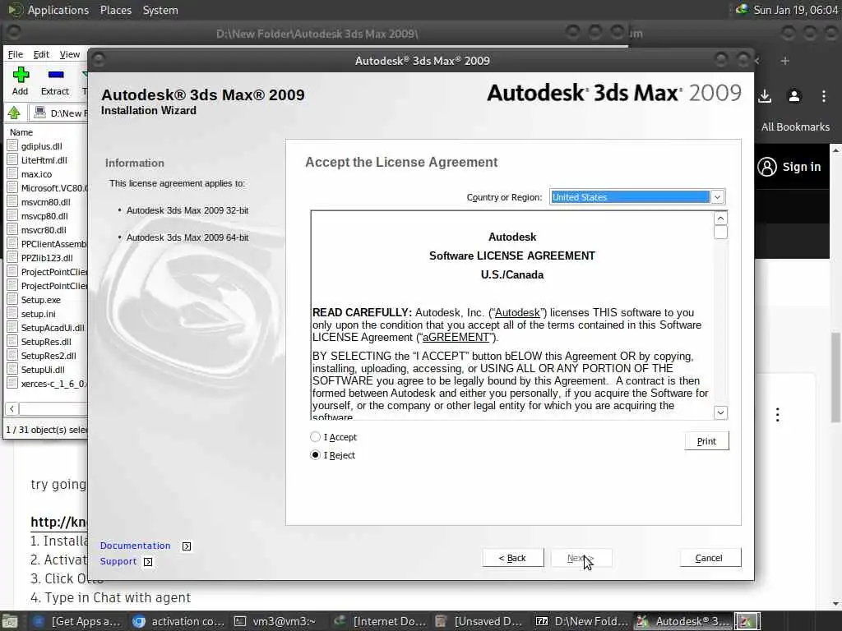Click All Bookmarks in browser
Viewport: 842px width, 631px height.
[x=795, y=127]
